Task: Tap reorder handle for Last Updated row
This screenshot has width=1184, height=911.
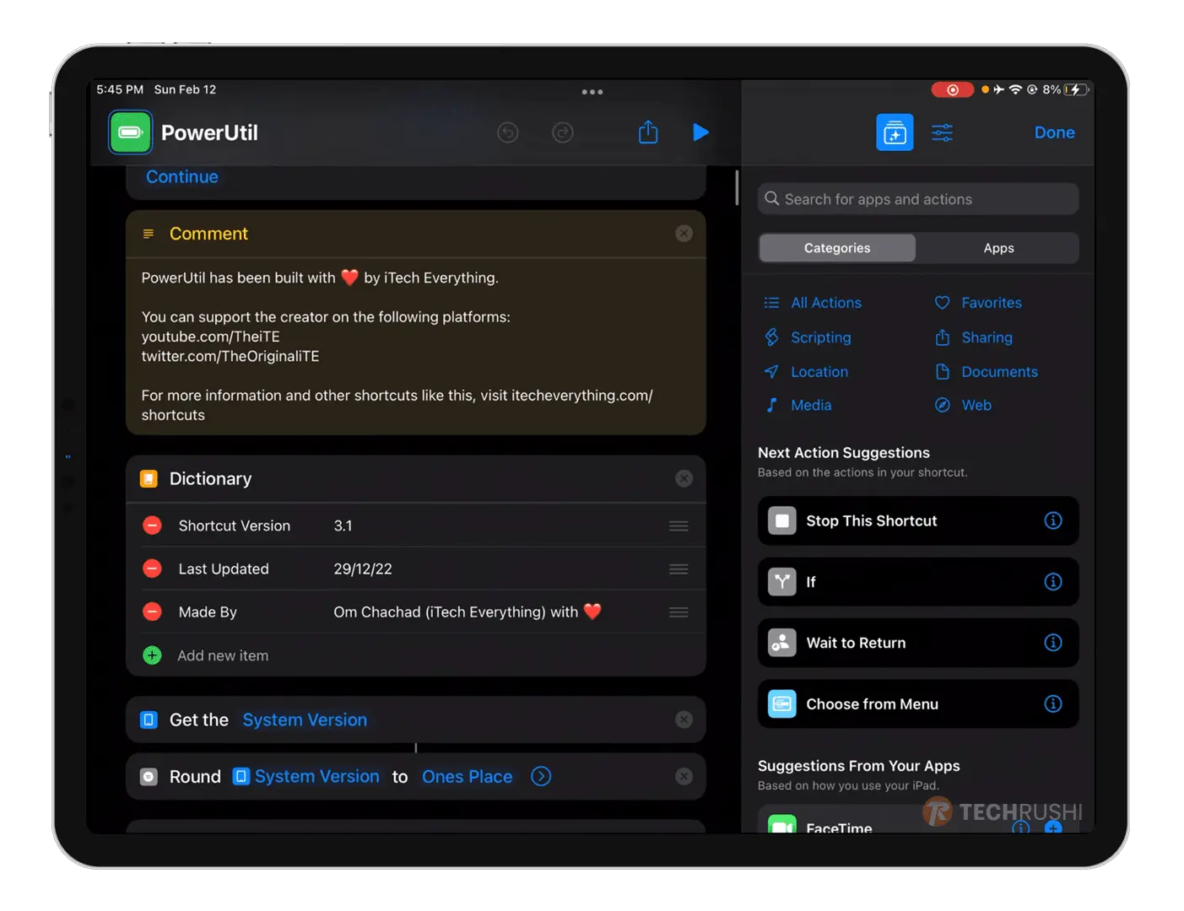Action: tap(679, 569)
